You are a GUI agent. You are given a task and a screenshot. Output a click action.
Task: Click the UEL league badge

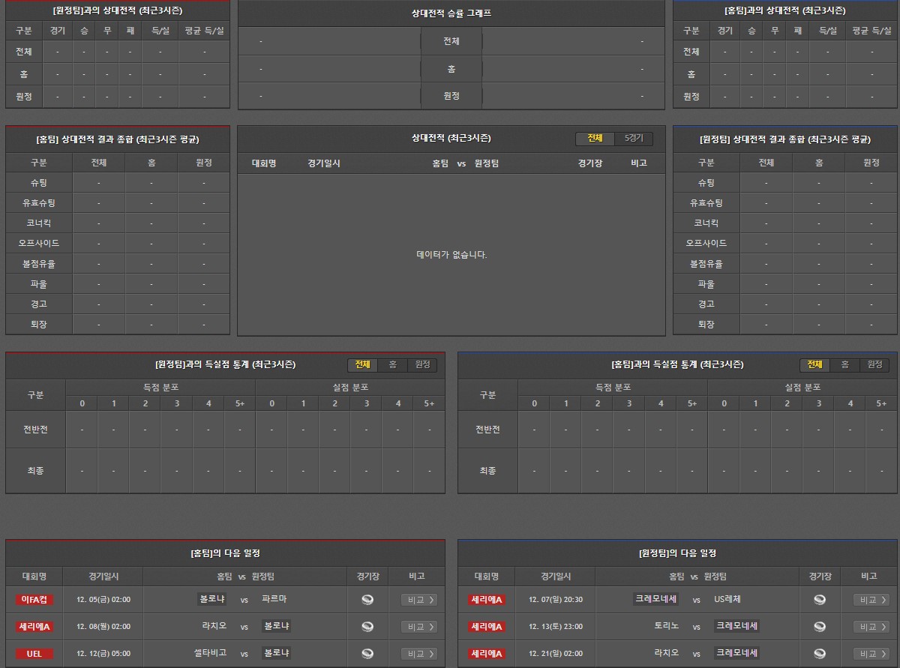pos(34,654)
